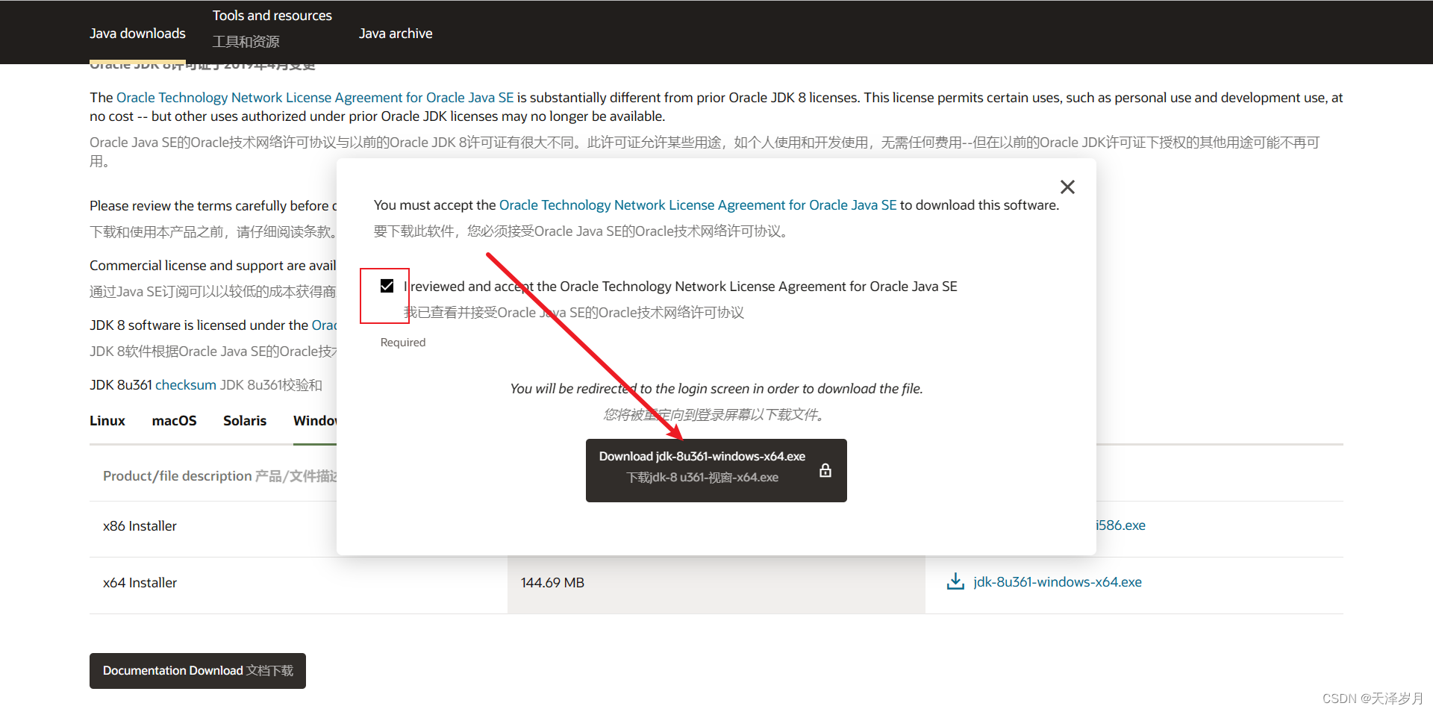Click the JDK 8u361 checksum link
This screenshot has height=712, width=1433.
pos(185,384)
